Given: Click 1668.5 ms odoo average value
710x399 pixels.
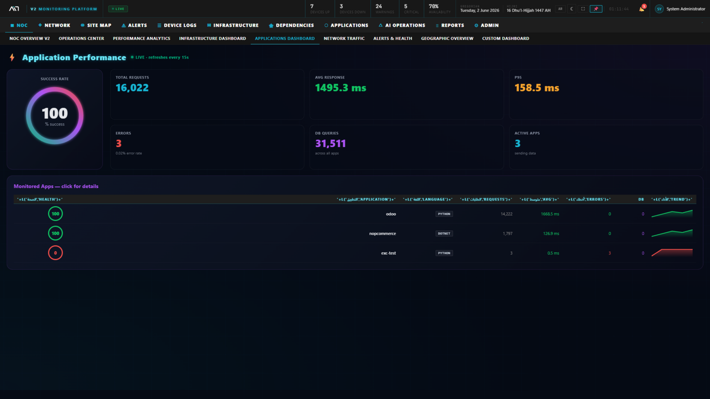Looking at the screenshot, I should click(550, 214).
